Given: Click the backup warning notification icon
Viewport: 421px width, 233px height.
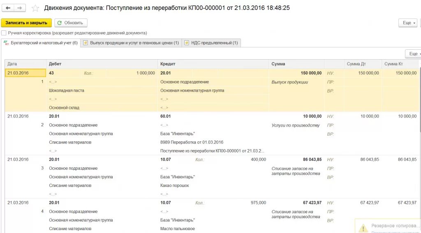Looking at the screenshot, I should [x=363, y=227].
